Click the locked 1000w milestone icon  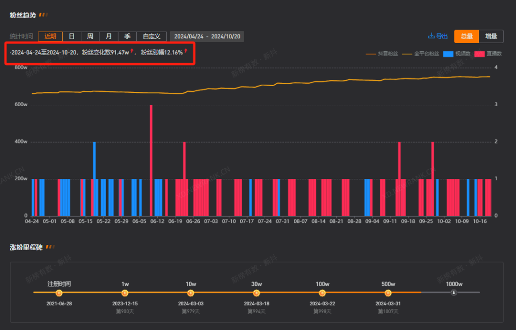454,292
